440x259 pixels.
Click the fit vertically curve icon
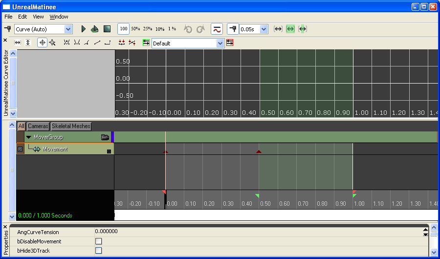click(28, 43)
